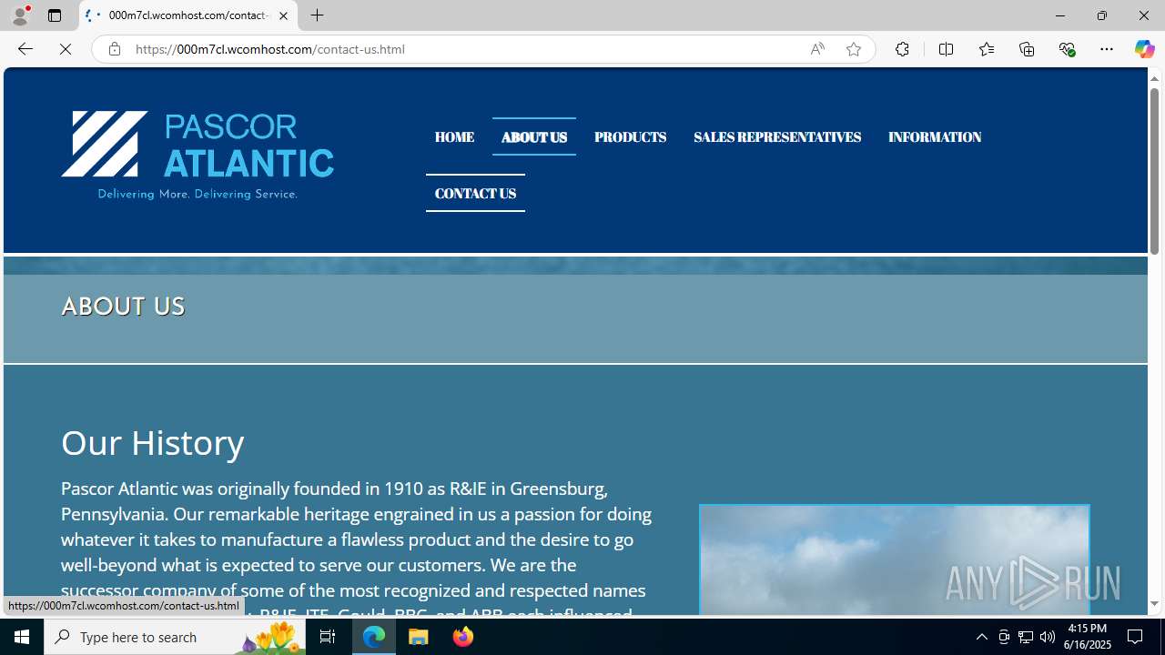Open Split screen view
1165x655 pixels.
[x=946, y=49]
